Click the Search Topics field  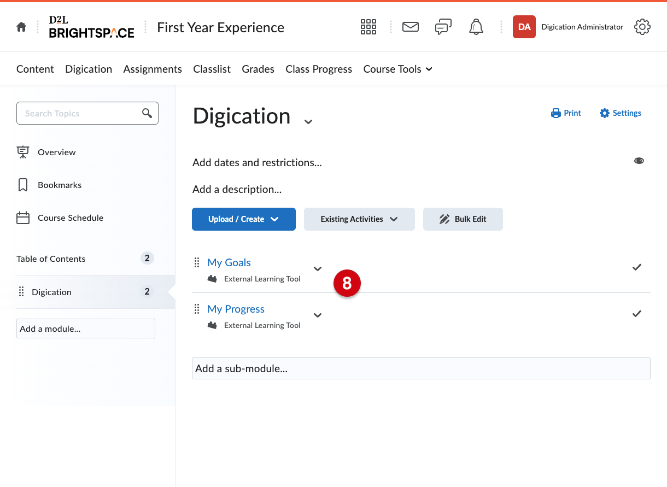[87, 113]
